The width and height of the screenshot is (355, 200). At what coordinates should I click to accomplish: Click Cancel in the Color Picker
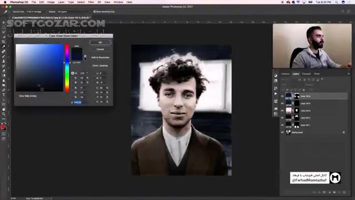tap(100, 49)
